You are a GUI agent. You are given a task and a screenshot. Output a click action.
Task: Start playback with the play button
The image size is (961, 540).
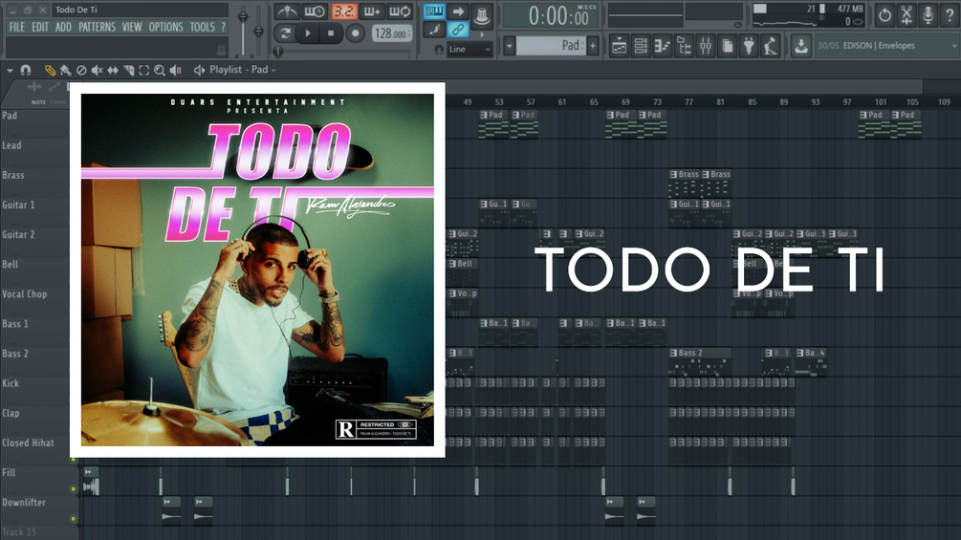tap(308, 33)
